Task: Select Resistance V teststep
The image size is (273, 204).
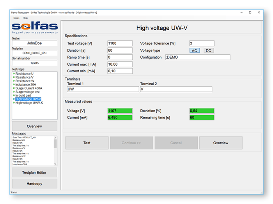Action: 24,77
